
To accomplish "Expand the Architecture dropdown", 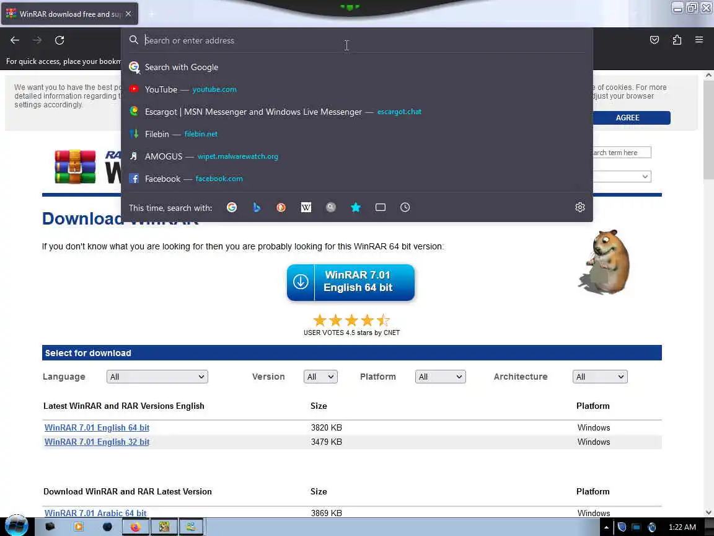I will (x=600, y=377).
